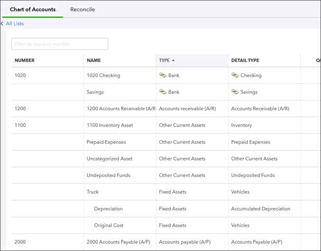Image resolution: width=321 pixels, height=251 pixels.
Task: Click the Undeposited Funds account name
Action: [108, 176]
